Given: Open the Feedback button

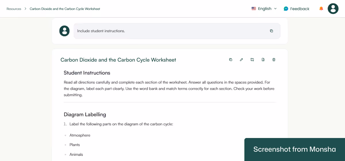Looking at the screenshot, I should [x=296, y=9].
